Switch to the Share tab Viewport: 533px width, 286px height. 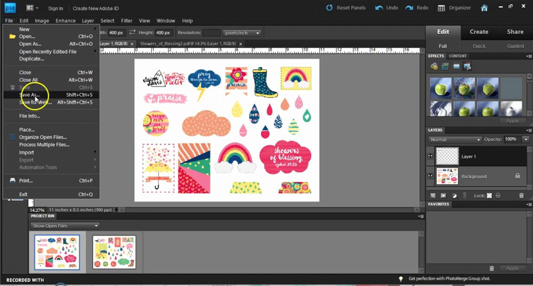click(x=515, y=31)
